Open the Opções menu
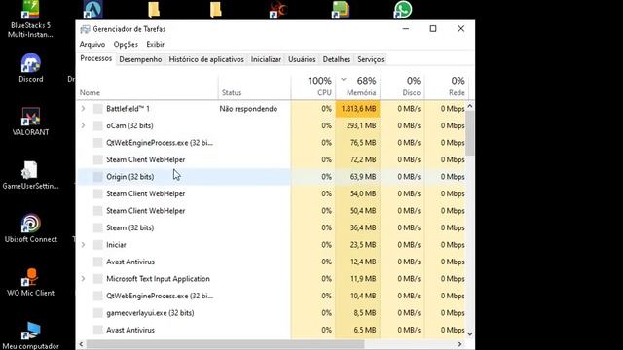The image size is (623, 350). click(126, 45)
